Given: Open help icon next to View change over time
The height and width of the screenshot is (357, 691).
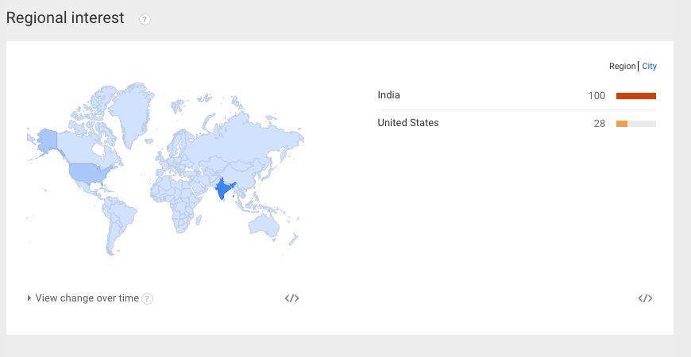Looking at the screenshot, I should pos(147,298).
